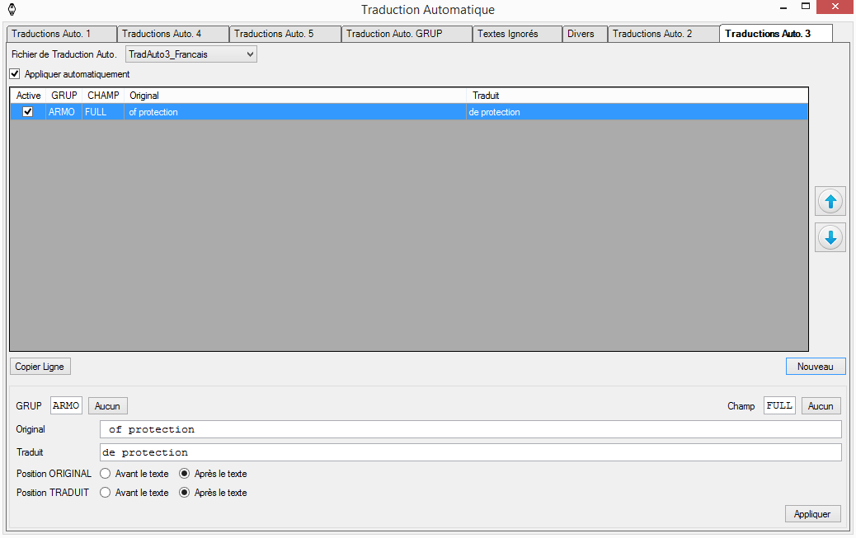
Task: Click into the Traduit text field
Action: pos(470,452)
